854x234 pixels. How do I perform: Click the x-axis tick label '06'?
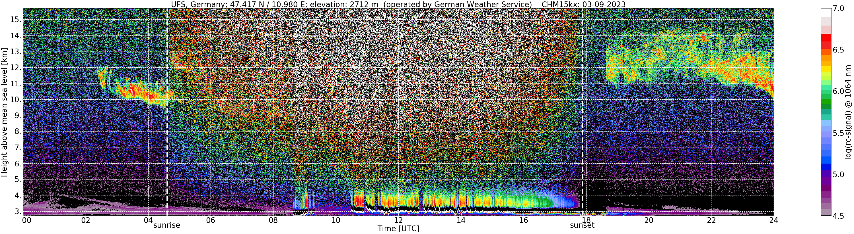pyautogui.click(x=211, y=220)
